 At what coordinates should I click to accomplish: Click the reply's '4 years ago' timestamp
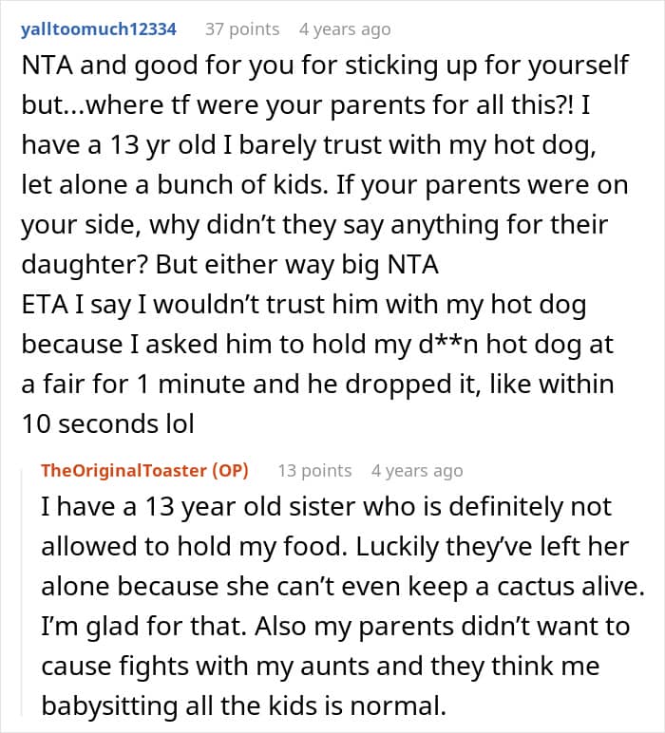417,471
